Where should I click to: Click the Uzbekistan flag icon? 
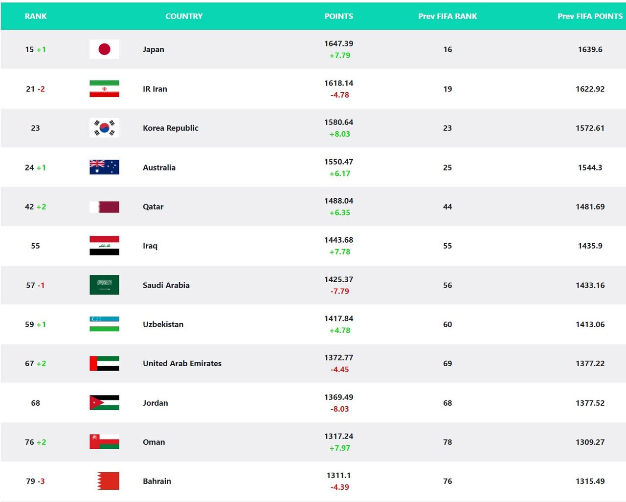coord(104,324)
